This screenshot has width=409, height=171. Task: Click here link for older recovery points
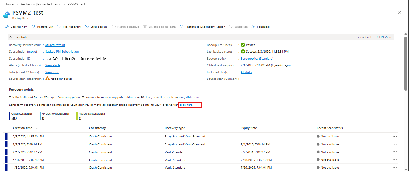[193, 98]
